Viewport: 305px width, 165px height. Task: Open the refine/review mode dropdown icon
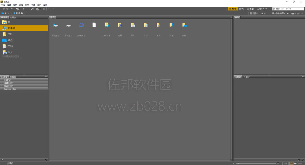coord(38,9)
